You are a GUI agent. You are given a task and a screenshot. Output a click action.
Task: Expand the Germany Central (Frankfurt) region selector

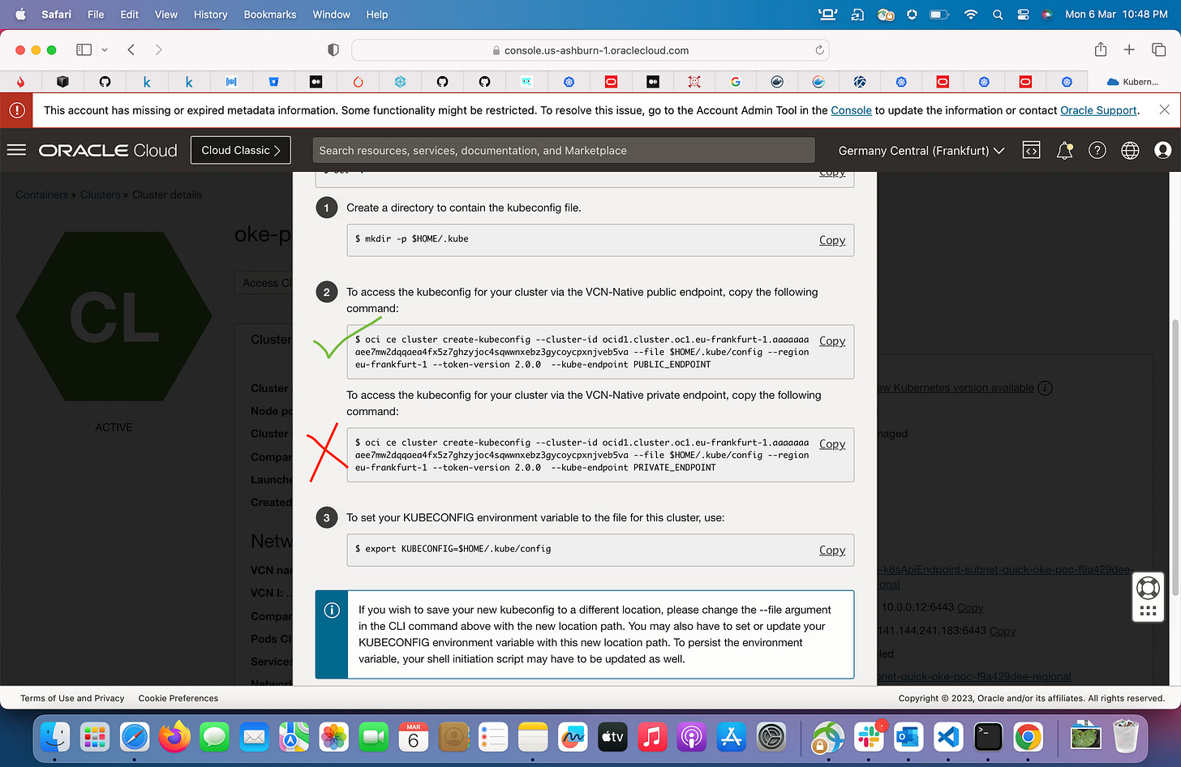pos(921,150)
